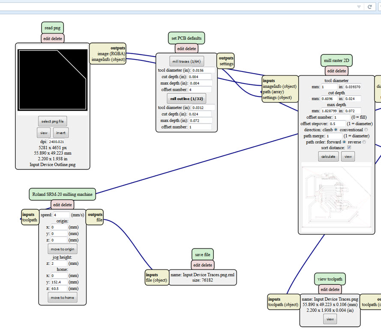Click mill traces offset number field 4
Image resolution: width=381 pixels, height=329 pixels.
[199, 90]
